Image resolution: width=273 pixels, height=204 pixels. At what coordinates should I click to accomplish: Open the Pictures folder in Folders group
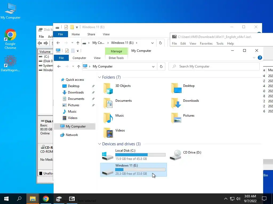[x=183, y=118]
